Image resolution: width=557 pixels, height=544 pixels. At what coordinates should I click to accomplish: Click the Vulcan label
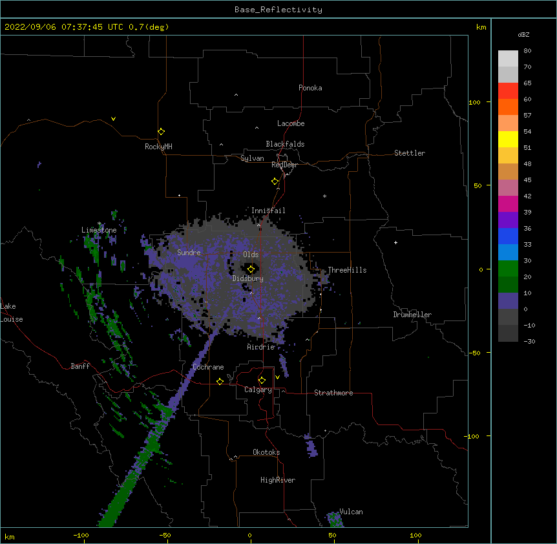tap(352, 512)
